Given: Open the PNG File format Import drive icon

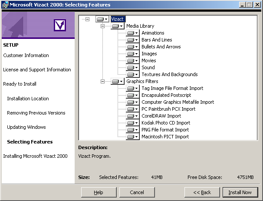Looking at the screenshot, I should [x=133, y=130].
